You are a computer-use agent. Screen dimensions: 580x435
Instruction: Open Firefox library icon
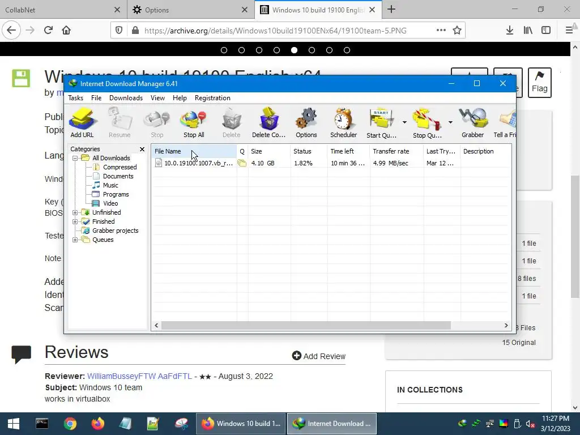click(x=528, y=31)
